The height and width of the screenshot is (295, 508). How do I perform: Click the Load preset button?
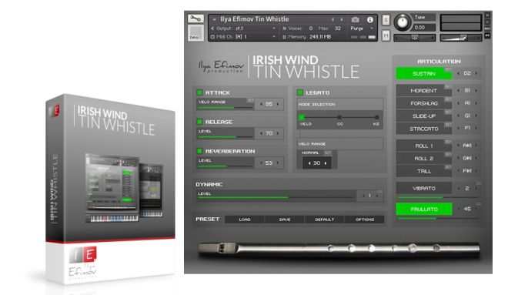(x=245, y=220)
